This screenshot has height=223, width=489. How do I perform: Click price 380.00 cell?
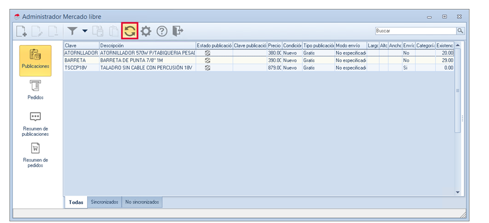click(x=274, y=53)
